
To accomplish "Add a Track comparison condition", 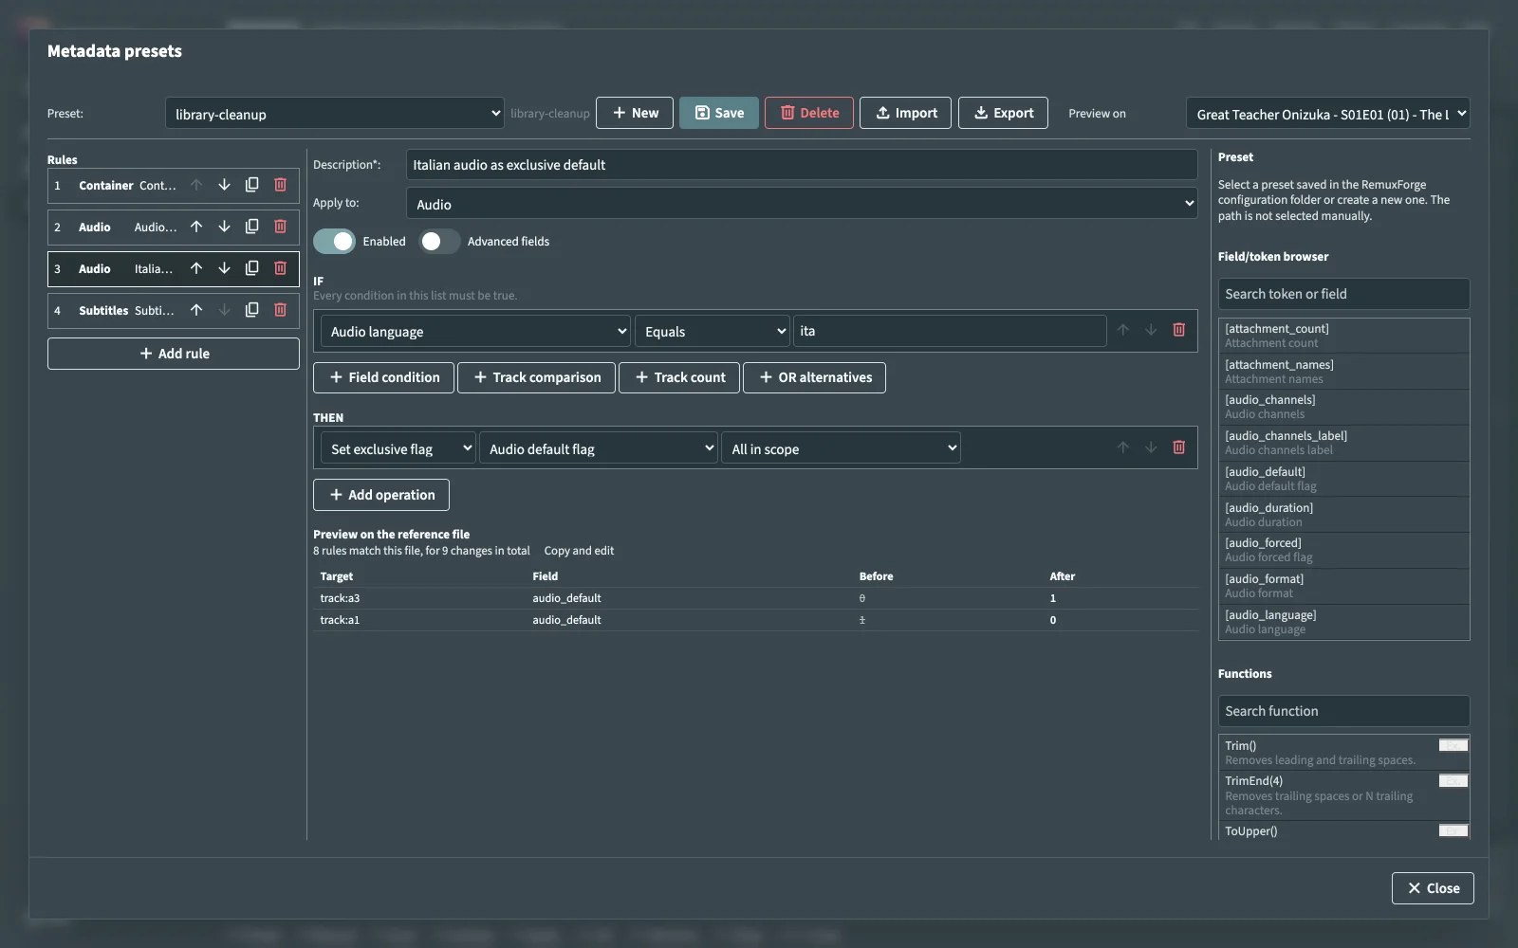I will 536,377.
